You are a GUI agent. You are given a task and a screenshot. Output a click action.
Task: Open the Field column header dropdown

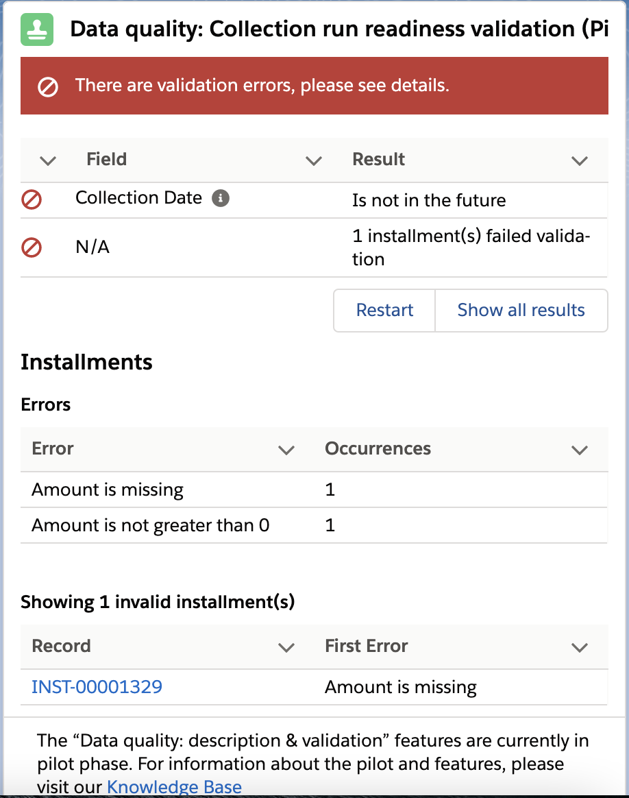[x=314, y=161]
